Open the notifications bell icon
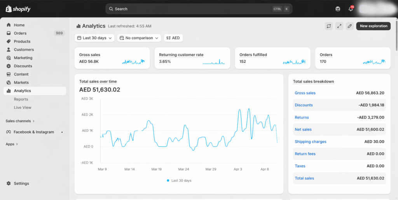Viewport: 398px width, 200px height. click(351, 9)
